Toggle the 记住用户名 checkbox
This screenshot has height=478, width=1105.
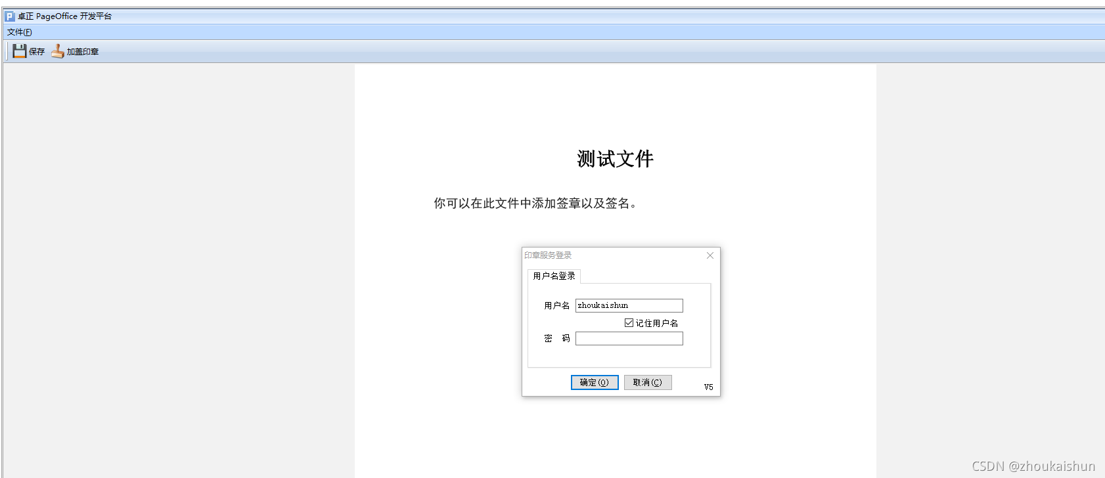pos(629,323)
